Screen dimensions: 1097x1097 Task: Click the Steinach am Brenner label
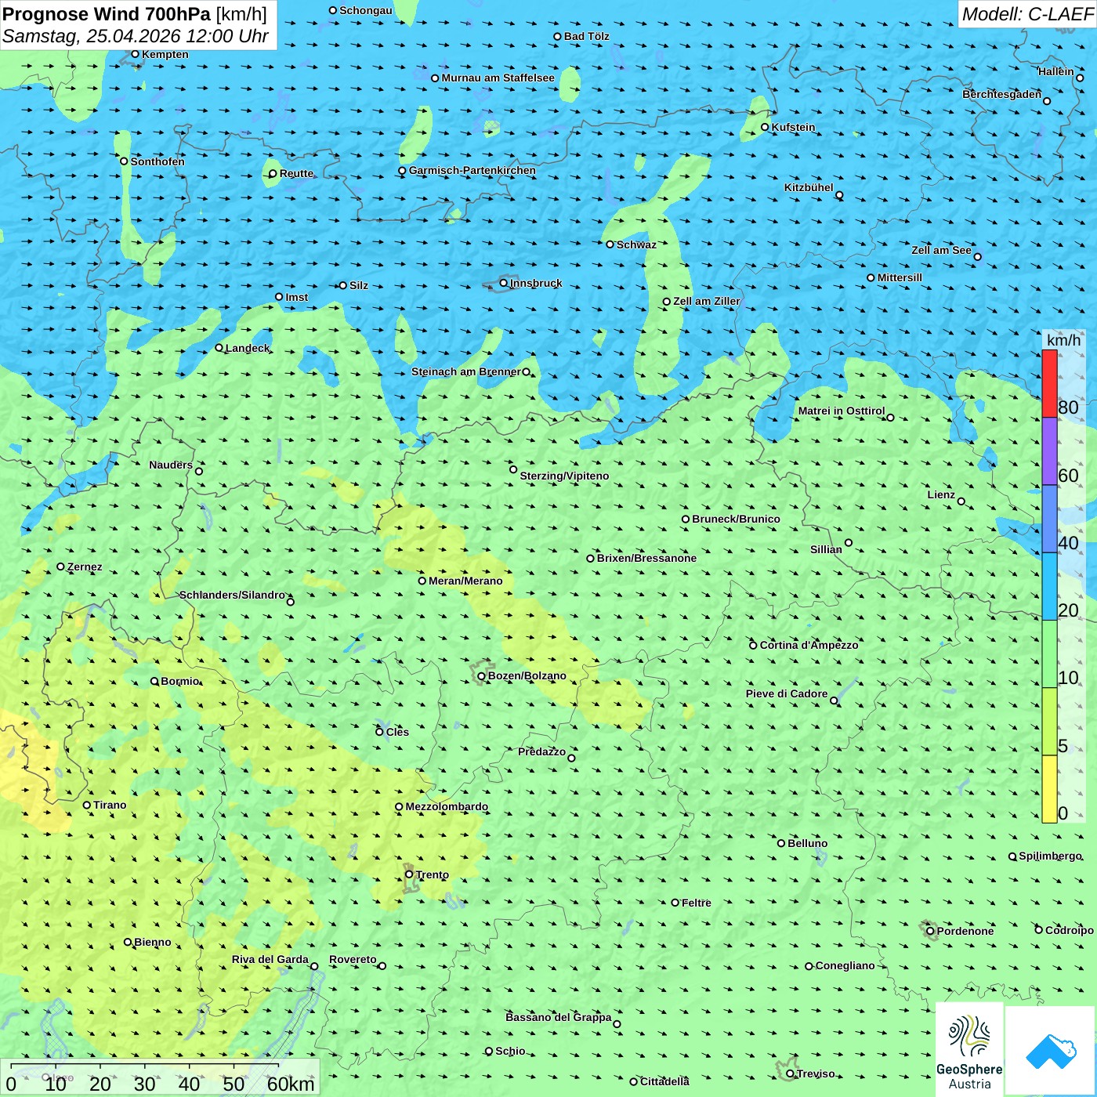click(465, 371)
